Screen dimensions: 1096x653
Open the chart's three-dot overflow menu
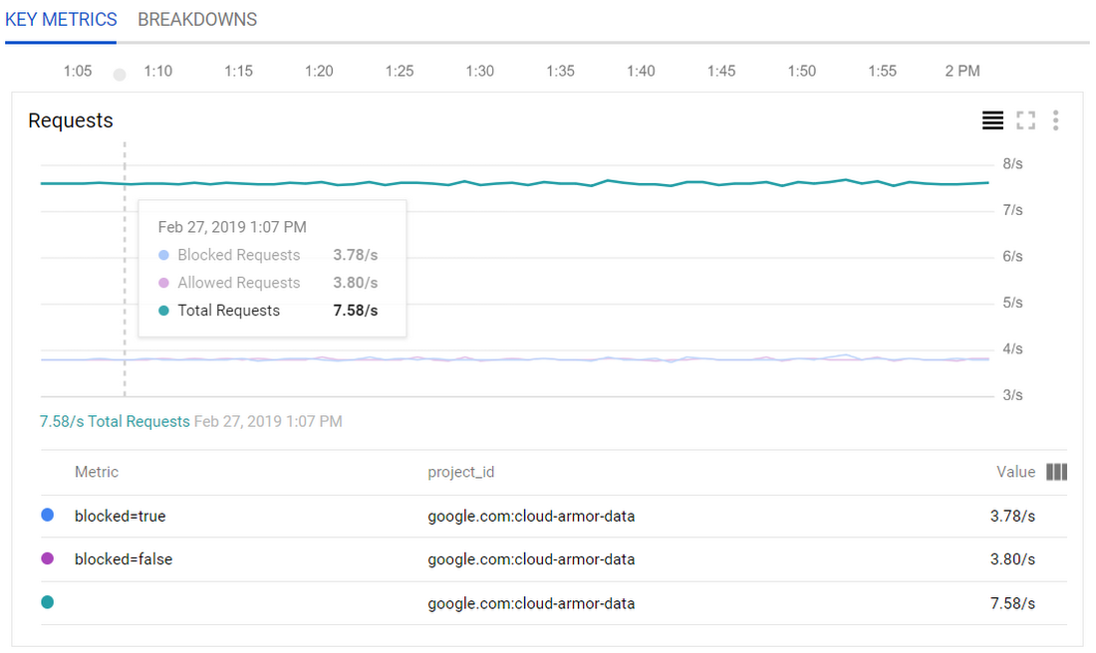click(1056, 119)
